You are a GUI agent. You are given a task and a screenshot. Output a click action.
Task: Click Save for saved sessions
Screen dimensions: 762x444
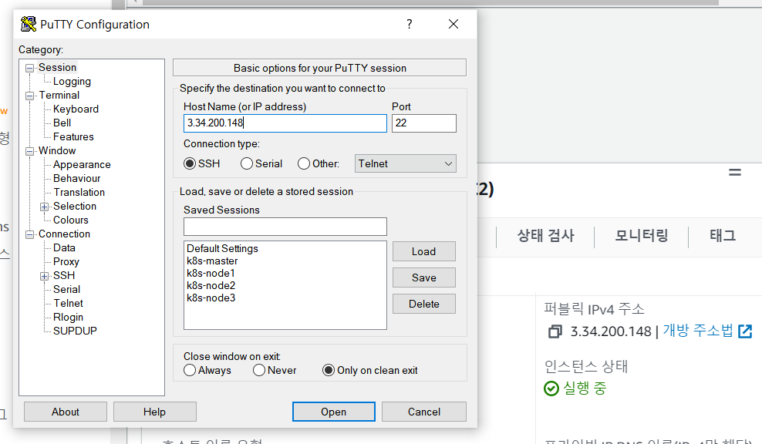(423, 277)
